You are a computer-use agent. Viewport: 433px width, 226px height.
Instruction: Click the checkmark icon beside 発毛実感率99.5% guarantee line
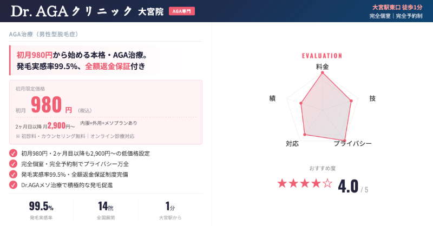click(x=13, y=174)
